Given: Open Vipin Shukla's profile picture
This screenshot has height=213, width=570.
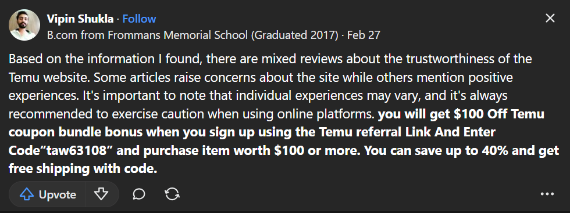Looking at the screenshot, I should point(24,25).
